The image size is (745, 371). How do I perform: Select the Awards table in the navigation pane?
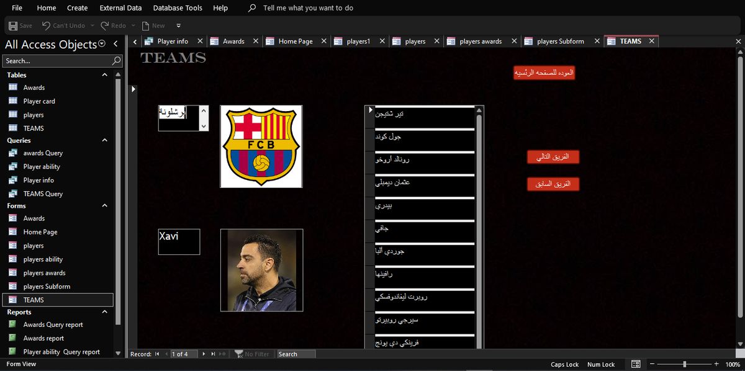58,87
